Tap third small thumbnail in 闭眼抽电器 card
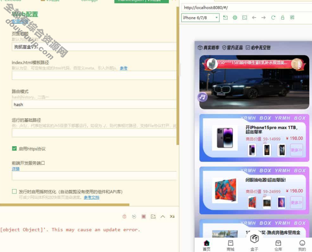 [282, 202]
